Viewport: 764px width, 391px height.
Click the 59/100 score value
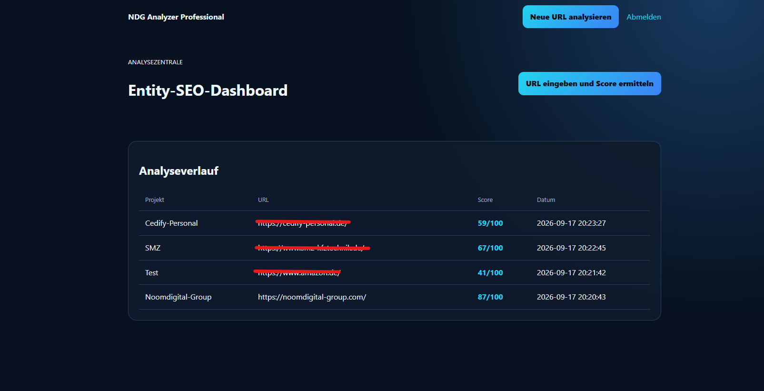point(490,223)
